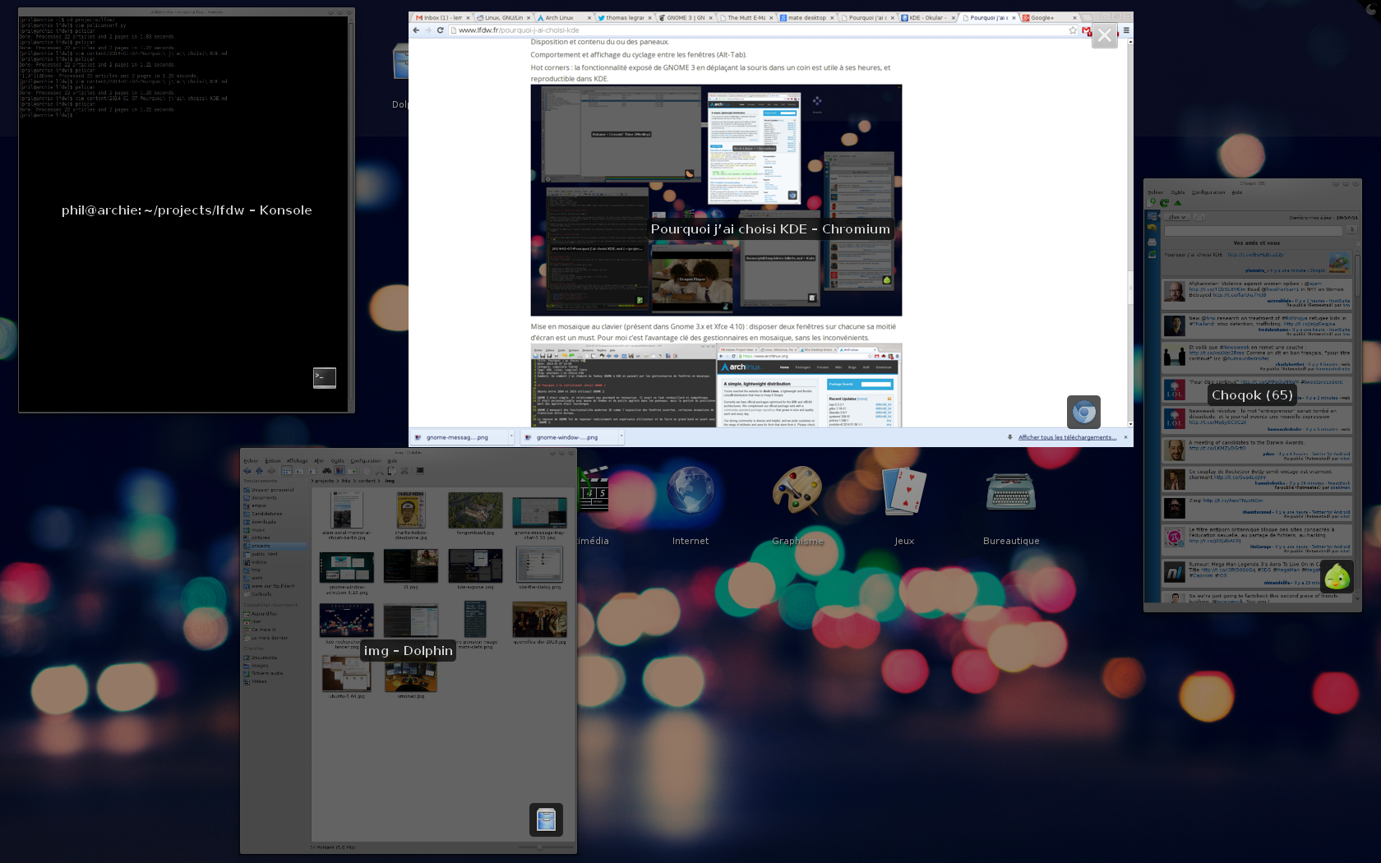This screenshot has height=863, width=1381.
Task: Bookmark page with the star icon
Action: (1073, 30)
